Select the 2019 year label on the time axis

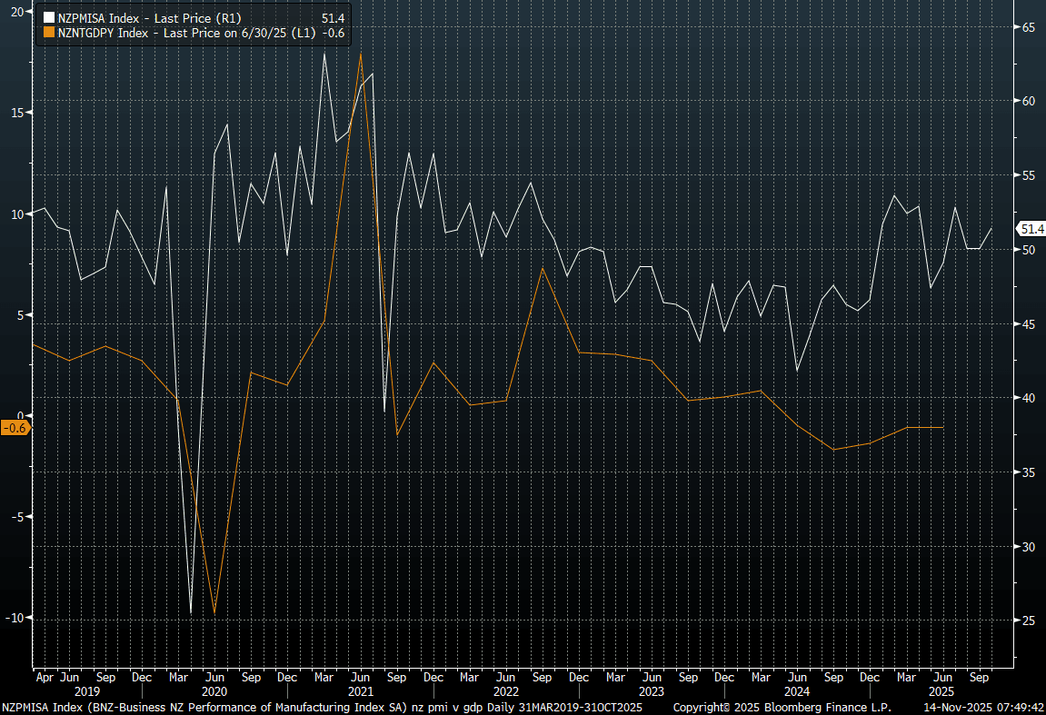click(87, 690)
